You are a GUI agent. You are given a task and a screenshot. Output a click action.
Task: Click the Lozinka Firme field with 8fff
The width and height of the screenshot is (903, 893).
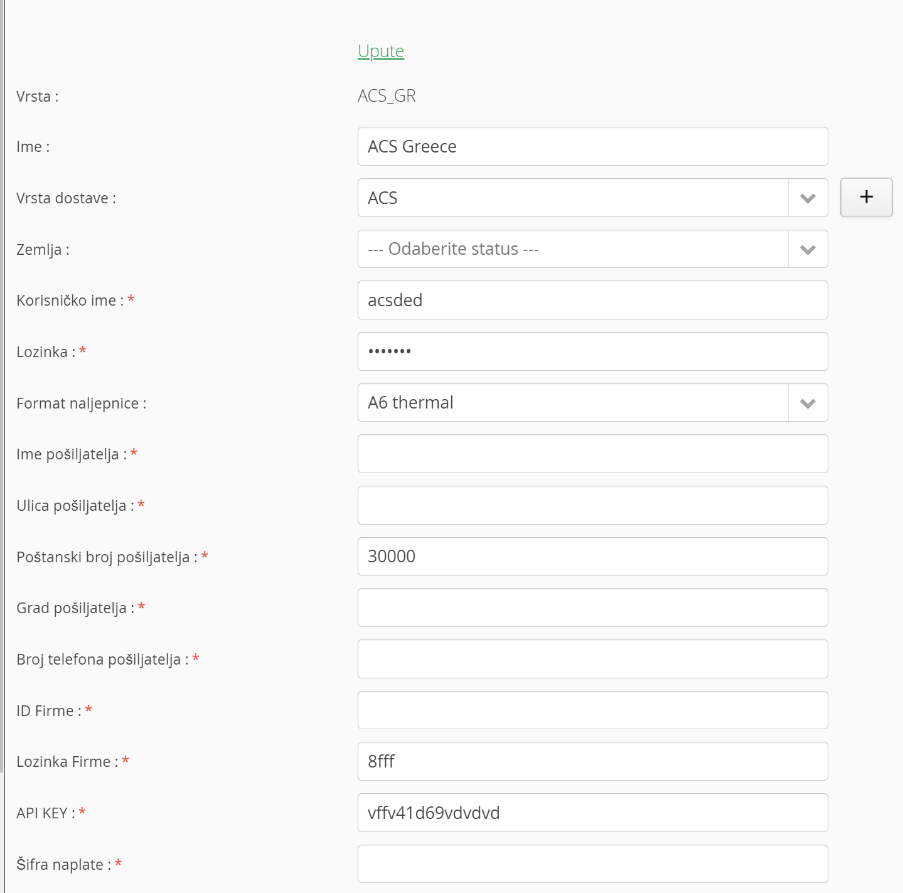click(592, 761)
